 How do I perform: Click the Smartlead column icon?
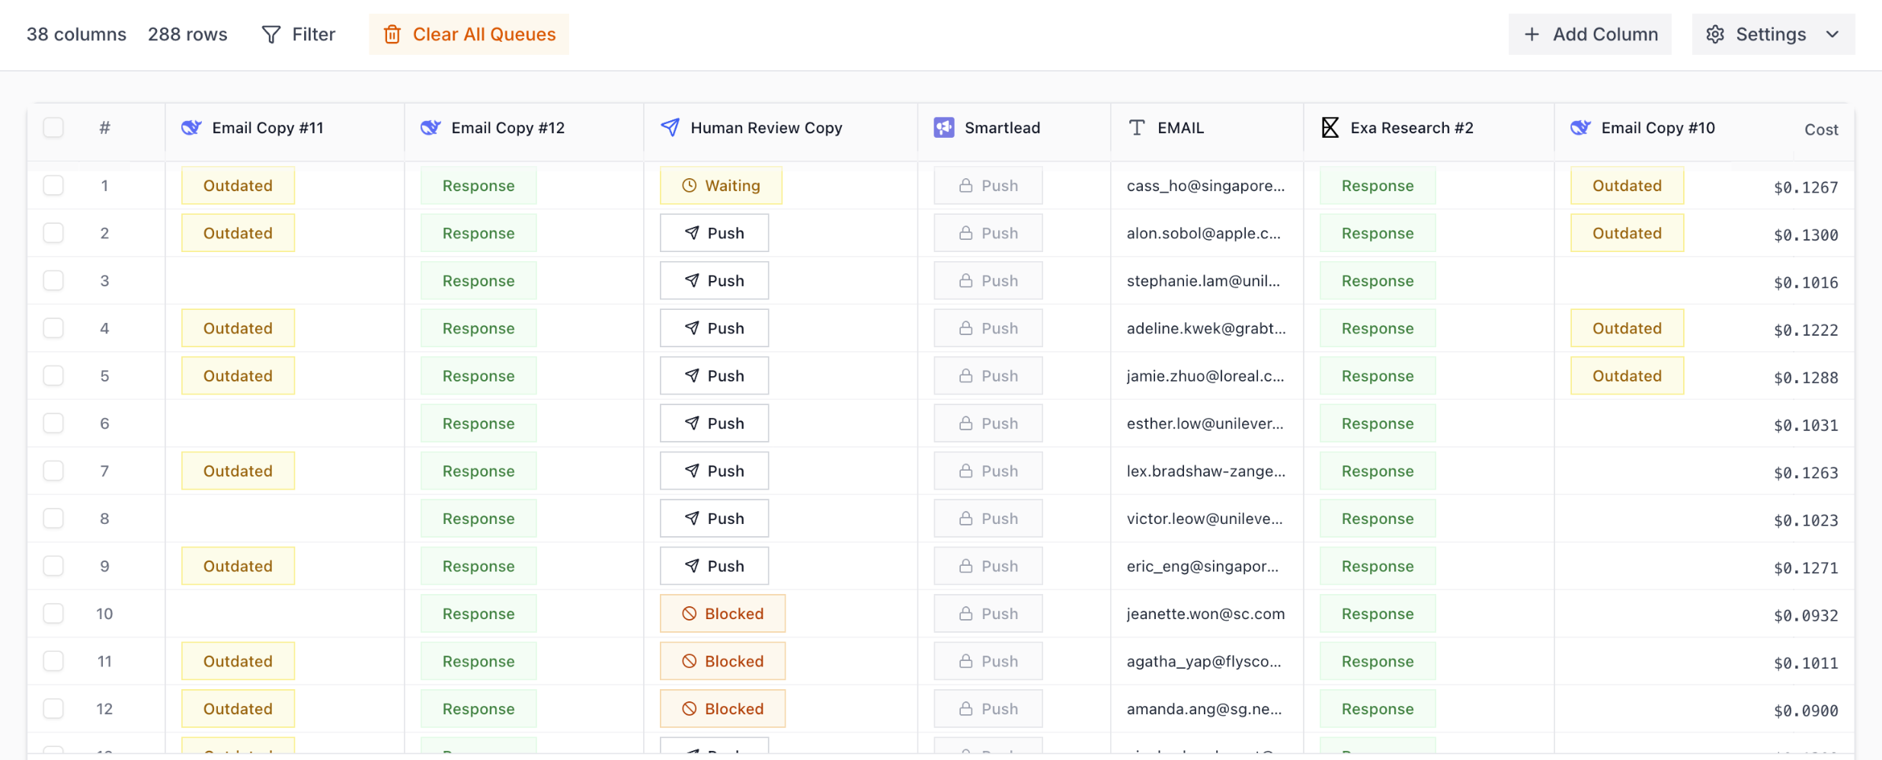pyautogui.click(x=944, y=127)
